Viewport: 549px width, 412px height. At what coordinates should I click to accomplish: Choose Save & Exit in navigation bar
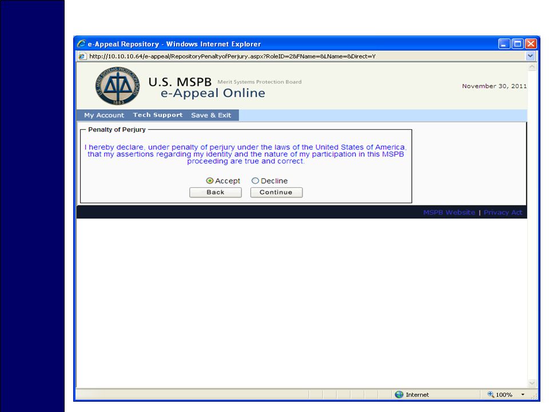coord(211,115)
